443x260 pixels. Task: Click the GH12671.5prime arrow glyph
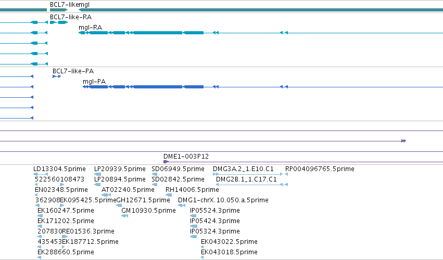(x=119, y=205)
